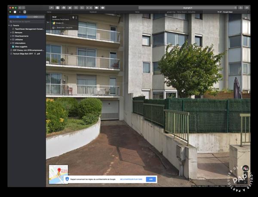Screen dimensions: 258x197
Task: Click the location pin icon in info card
Action: pos(73,18)
